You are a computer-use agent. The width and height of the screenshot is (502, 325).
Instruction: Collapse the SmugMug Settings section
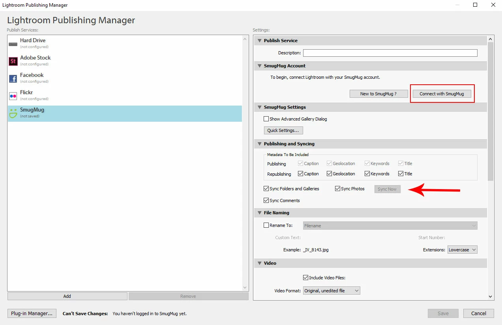(259, 107)
